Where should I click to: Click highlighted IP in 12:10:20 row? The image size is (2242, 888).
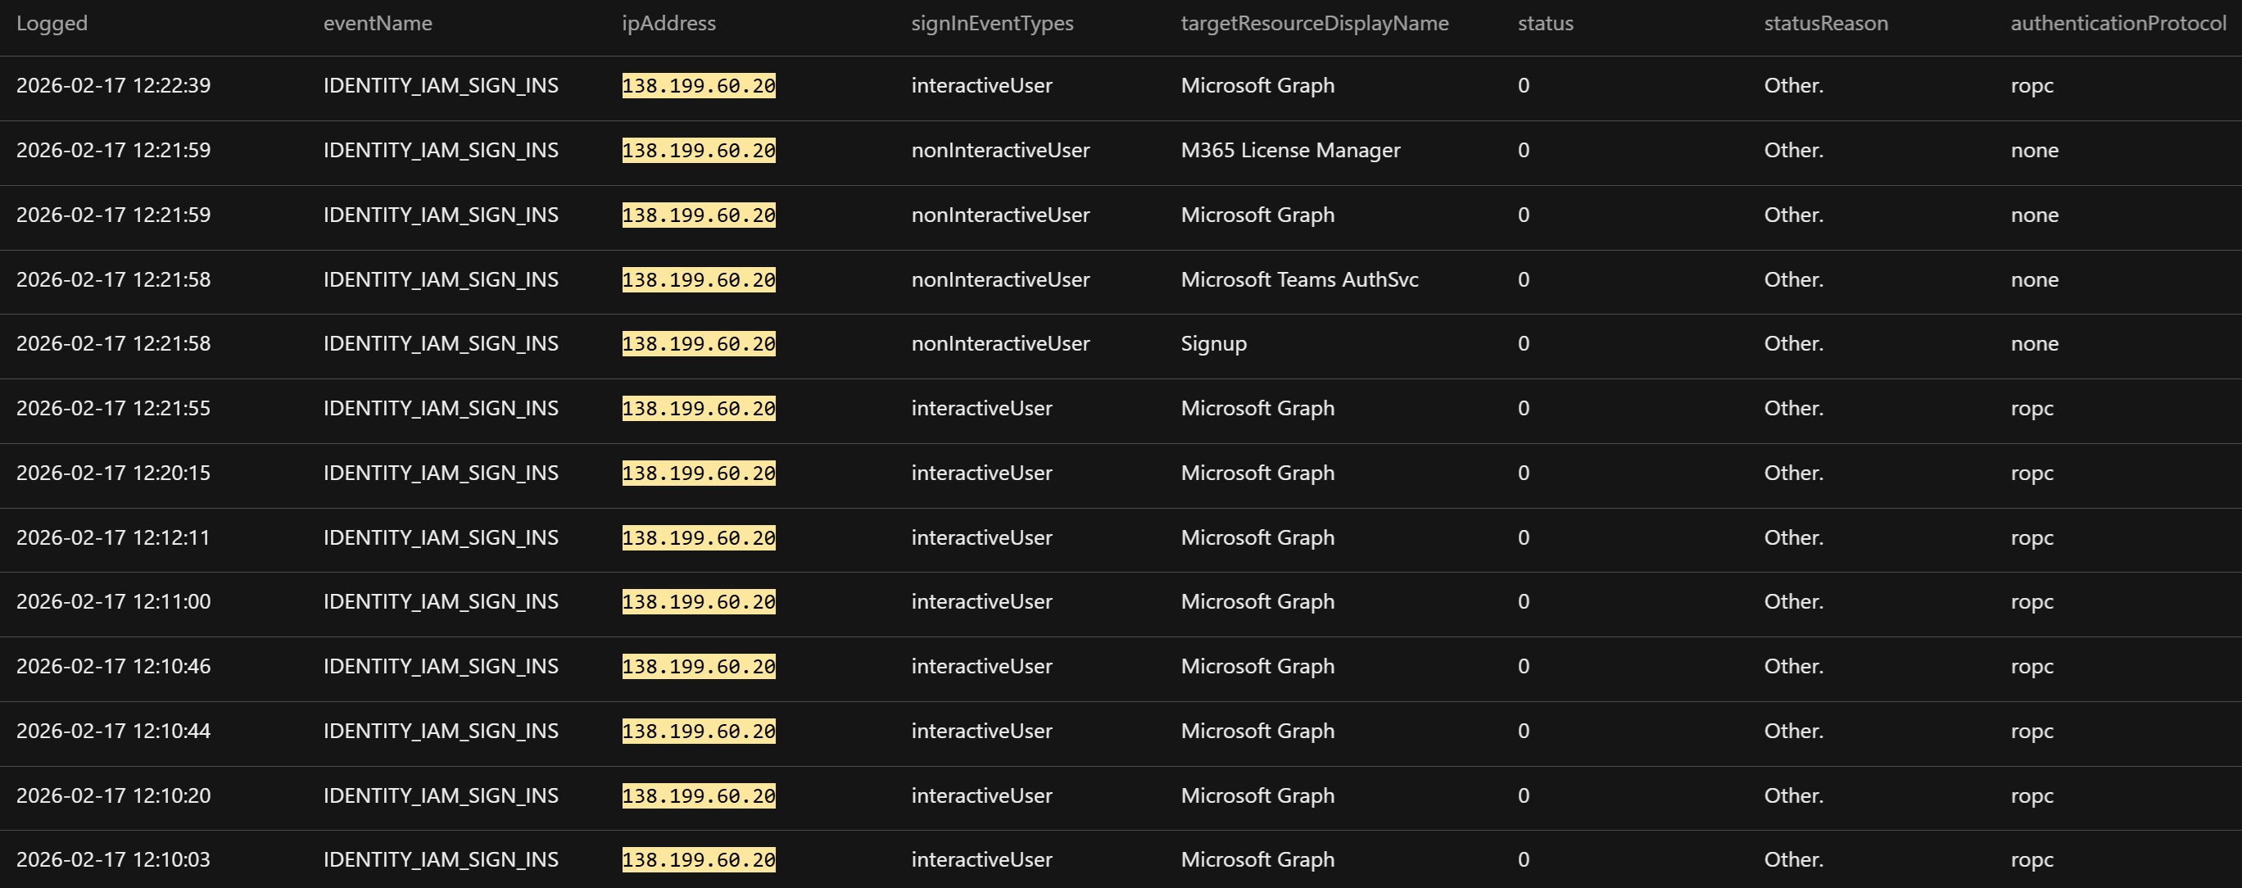(698, 795)
